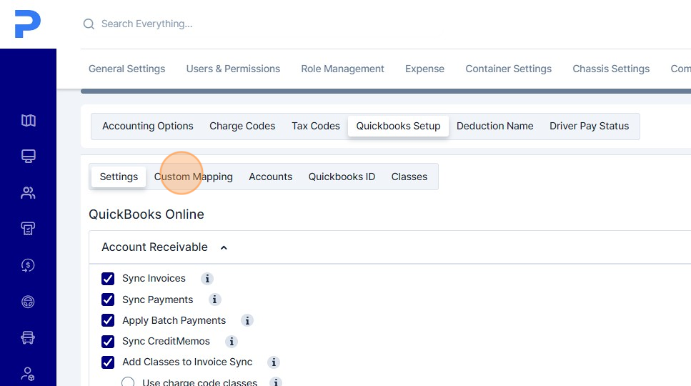Screen dimensions: 691x386
Task: Toggle Sync CreditMemos checkbox
Action: (x=108, y=342)
